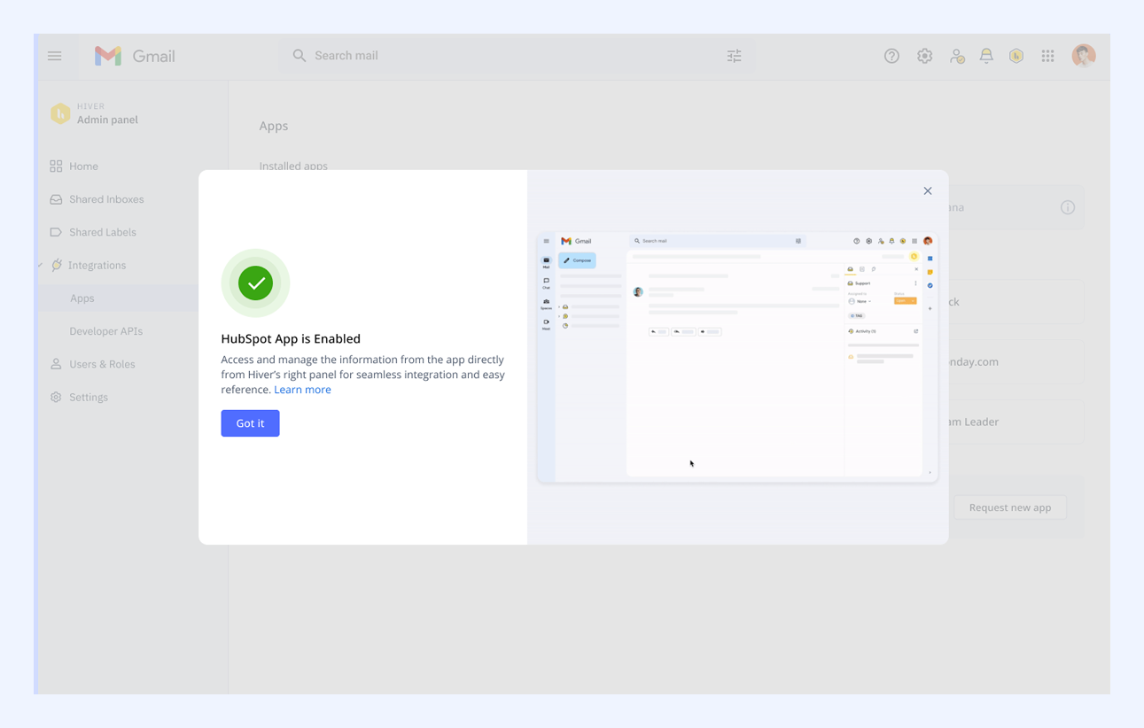Screen dimensions: 1144x728
Task: Click the "Installed apps" label
Action: pyautogui.click(x=293, y=166)
